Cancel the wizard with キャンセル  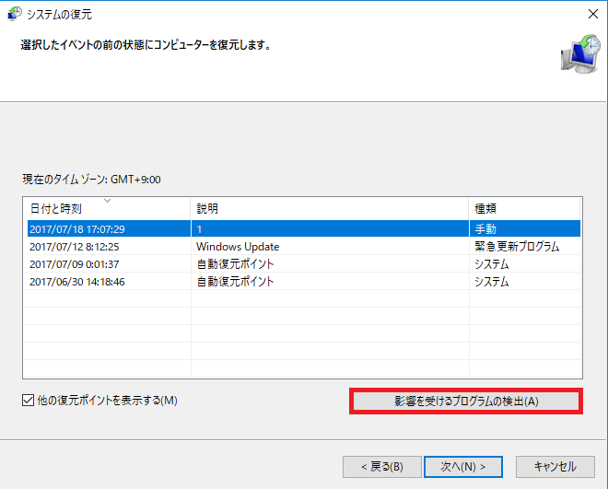[555, 467]
